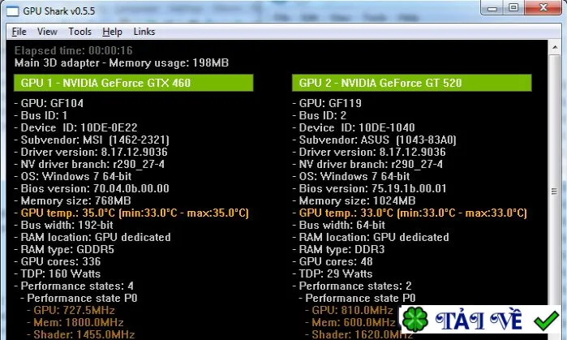Click the green clover icon

415,320
